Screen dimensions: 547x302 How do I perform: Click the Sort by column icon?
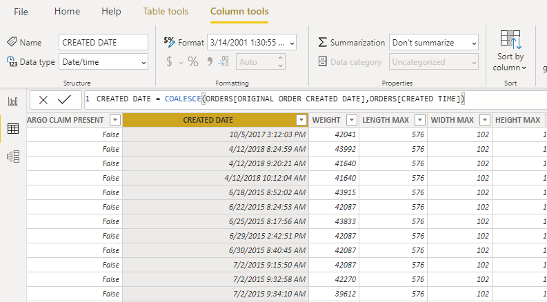pos(510,39)
